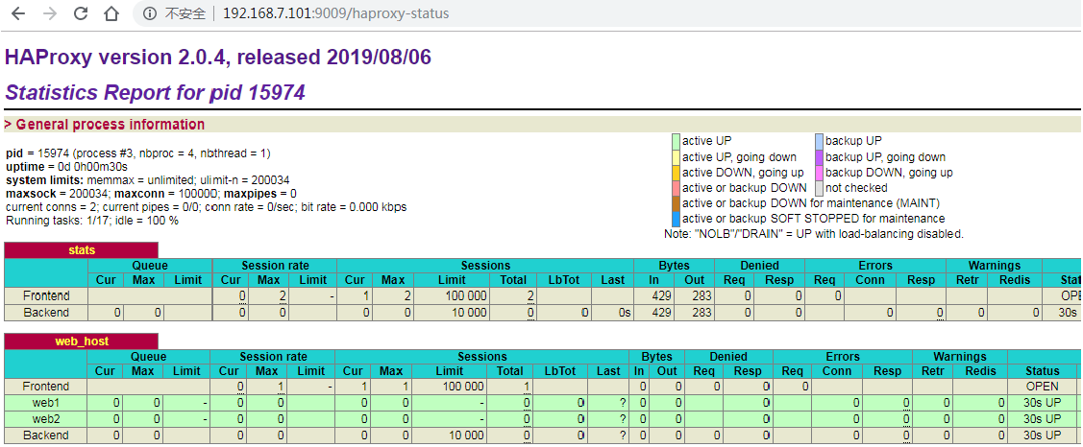
Task: Click web2 status '30s UP'
Action: click(x=1043, y=419)
